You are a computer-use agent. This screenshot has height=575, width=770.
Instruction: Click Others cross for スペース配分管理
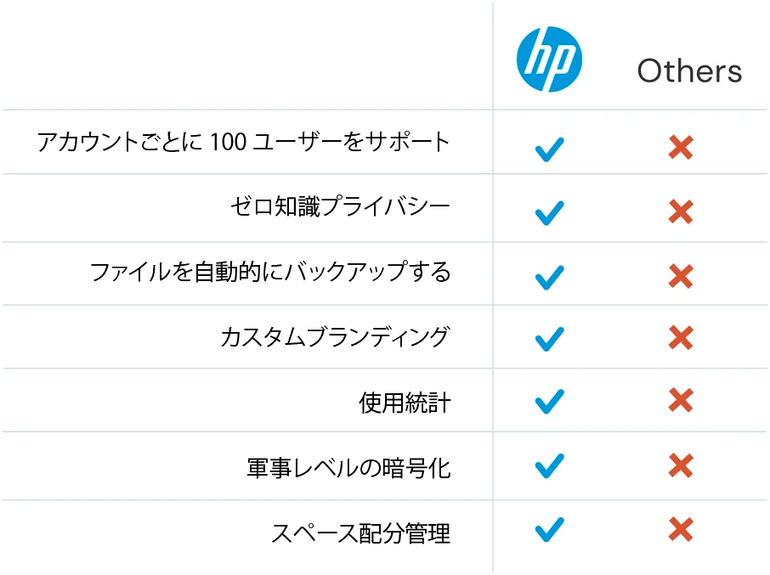(x=680, y=530)
